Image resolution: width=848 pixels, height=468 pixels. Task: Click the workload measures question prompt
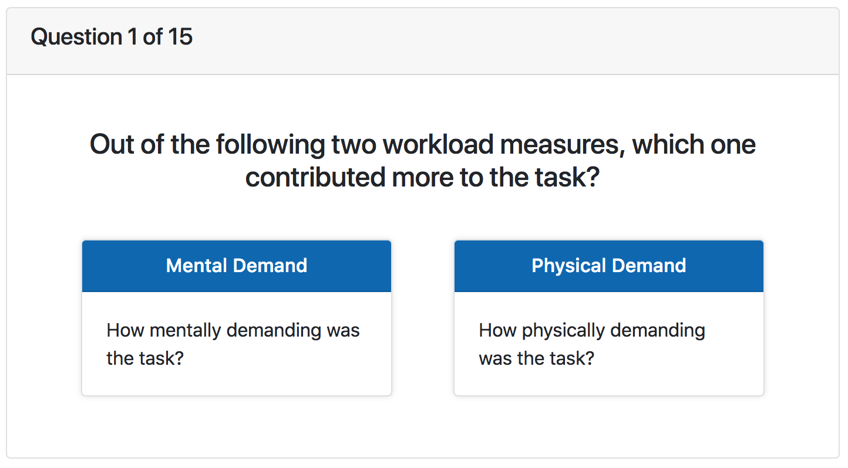click(x=423, y=160)
